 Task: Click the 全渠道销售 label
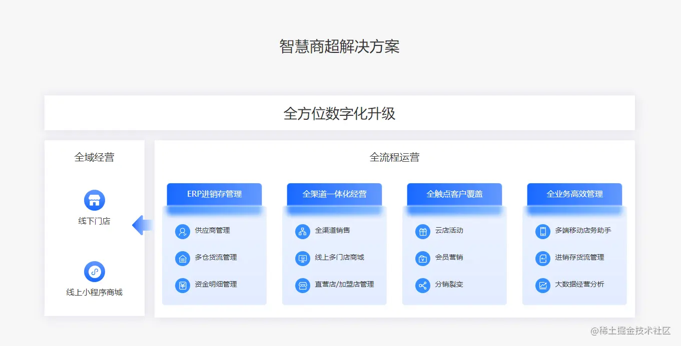pyautogui.click(x=333, y=231)
